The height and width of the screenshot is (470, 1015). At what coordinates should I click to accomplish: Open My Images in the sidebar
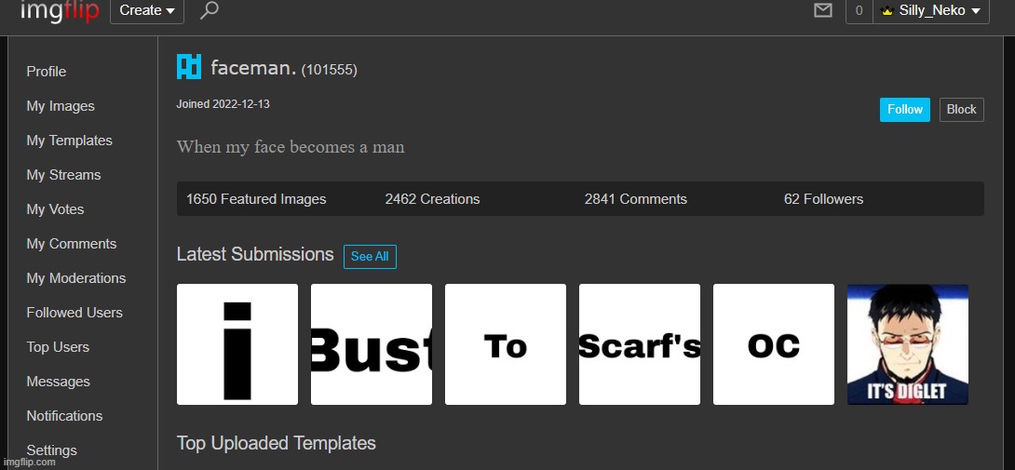[x=61, y=106]
